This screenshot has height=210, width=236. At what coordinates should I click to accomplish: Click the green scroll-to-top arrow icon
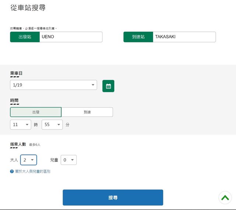tap(225, 198)
